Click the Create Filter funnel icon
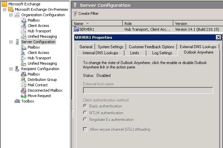 (75, 13)
